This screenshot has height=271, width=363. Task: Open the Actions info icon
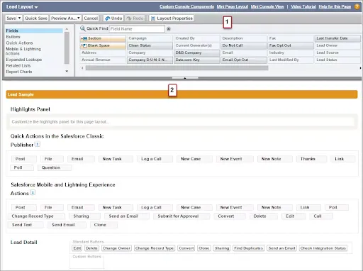33,193
